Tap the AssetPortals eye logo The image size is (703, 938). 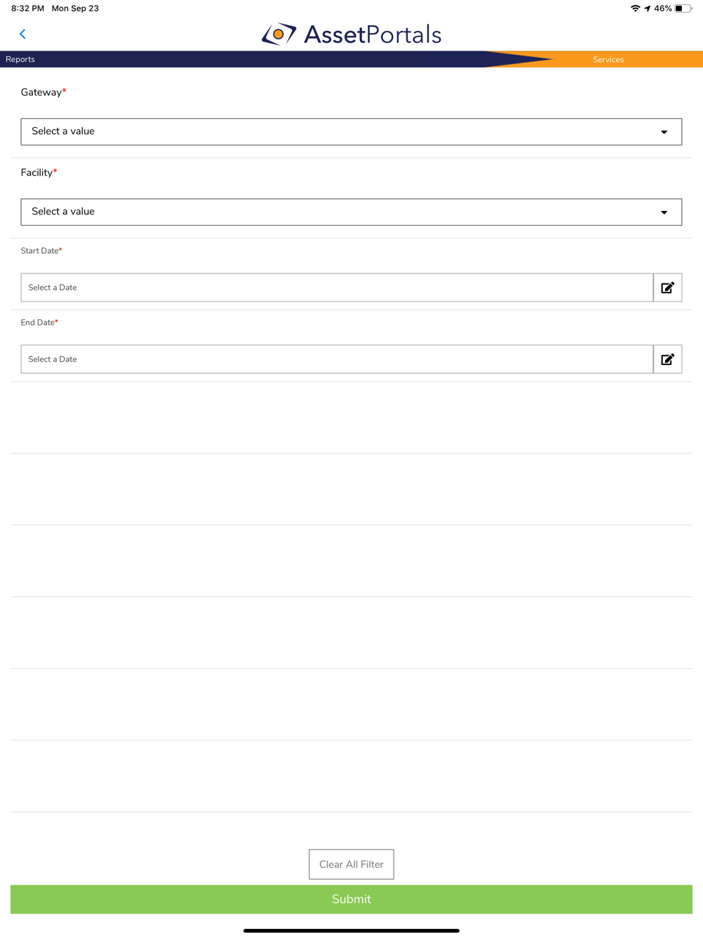[279, 34]
